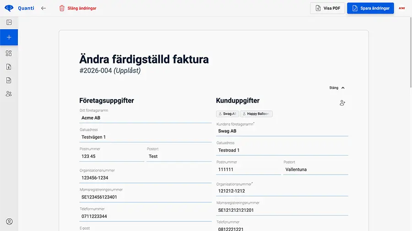This screenshot has width=412, height=231.
Task: Click invoice number #2026-004 (Upplåst)
Action: point(110,70)
